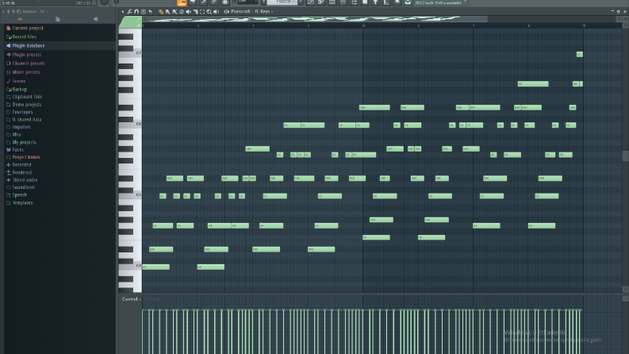
Task: Open the Templates folder
Action: tap(22, 202)
